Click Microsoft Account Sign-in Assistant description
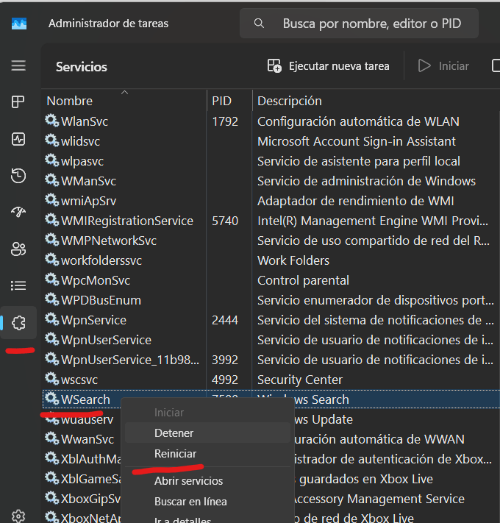 357,141
